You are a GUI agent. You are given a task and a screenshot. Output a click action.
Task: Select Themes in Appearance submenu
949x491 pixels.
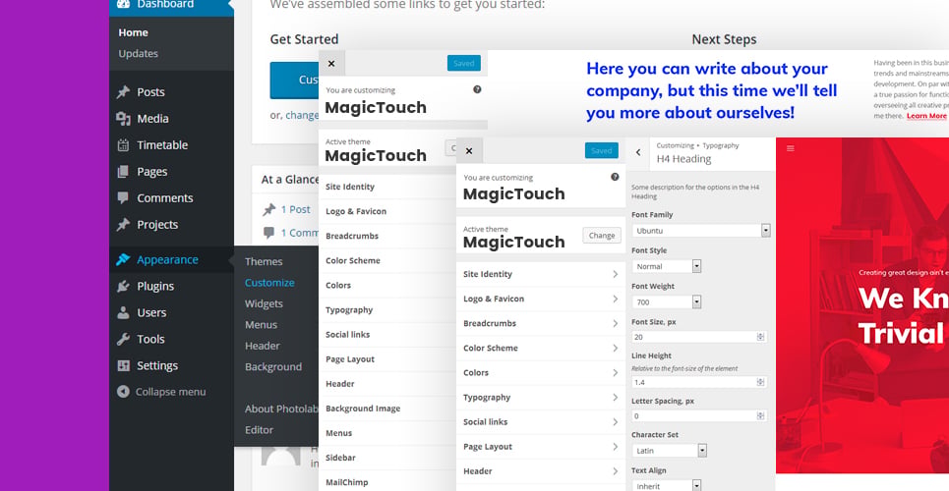tap(264, 262)
